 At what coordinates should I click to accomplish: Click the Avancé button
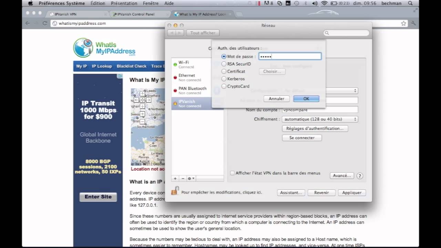(x=342, y=176)
